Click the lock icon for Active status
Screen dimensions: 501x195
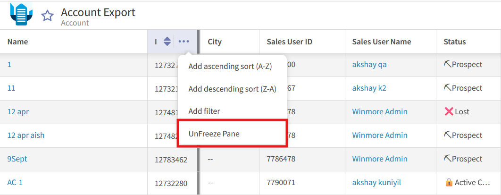(x=449, y=183)
